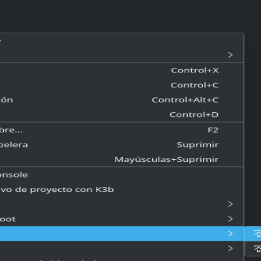Select the move to papelera entry
261x261 pixels.
(121, 145)
